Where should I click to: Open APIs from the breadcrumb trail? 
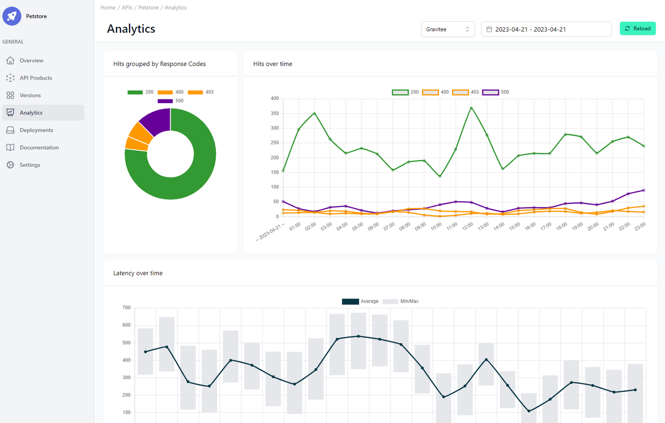click(127, 7)
